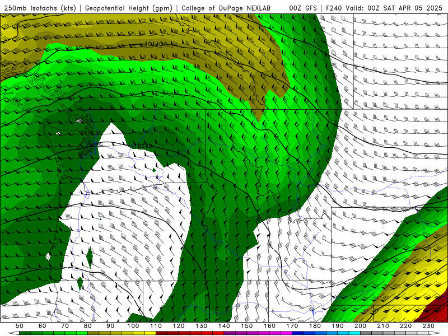Image resolution: width=448 pixels, height=336 pixels.
Task: Click the 160 label on the color scale
Action: 269,326
